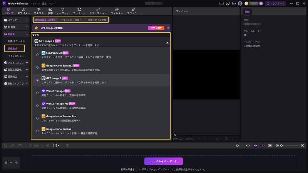The height and width of the screenshot is (173, 308).
Task: Click the 分割 split scissors tool
Action: (33, 146)
